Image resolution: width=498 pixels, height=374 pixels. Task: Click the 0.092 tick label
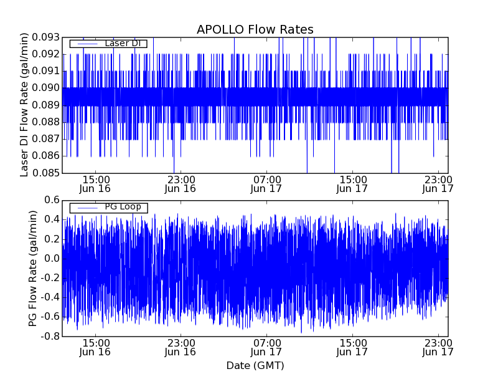coord(45,54)
